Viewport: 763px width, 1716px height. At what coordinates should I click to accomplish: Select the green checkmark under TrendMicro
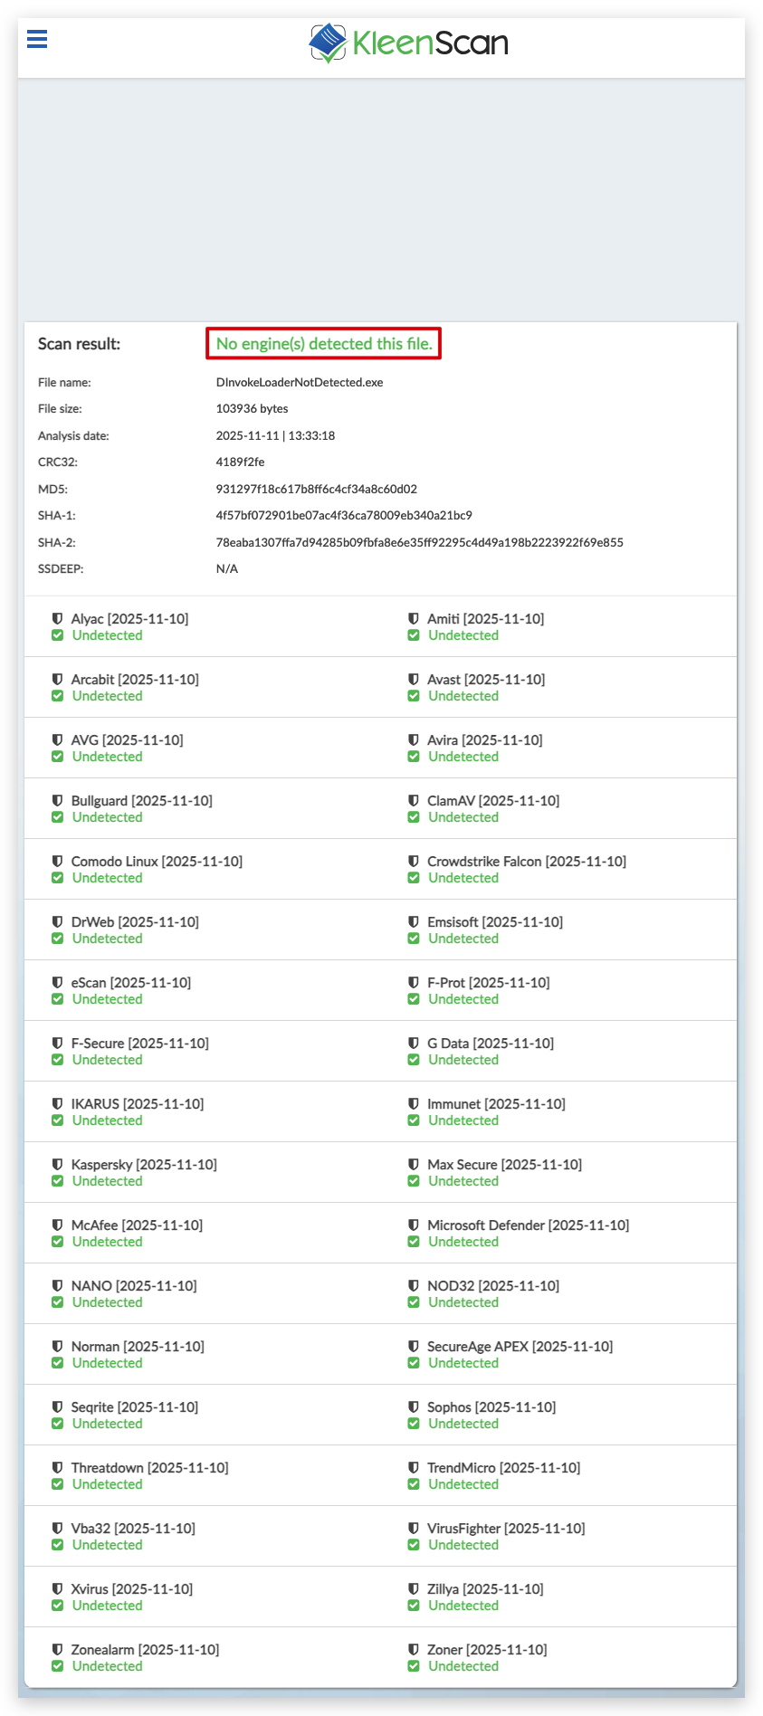pos(414,1484)
